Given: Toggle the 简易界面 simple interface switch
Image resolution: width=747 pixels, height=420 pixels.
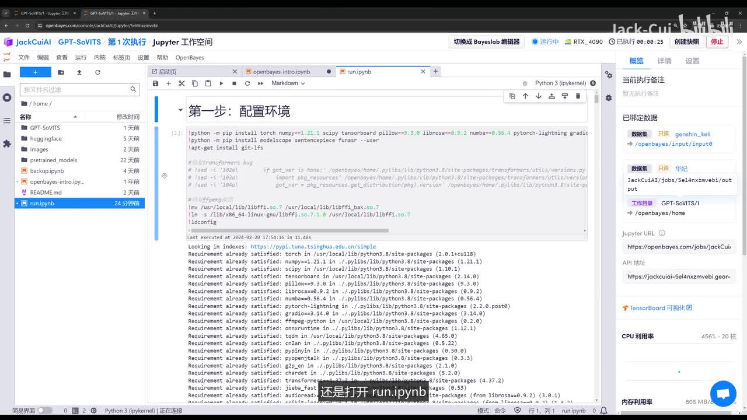Looking at the screenshot, I should coord(44,411).
